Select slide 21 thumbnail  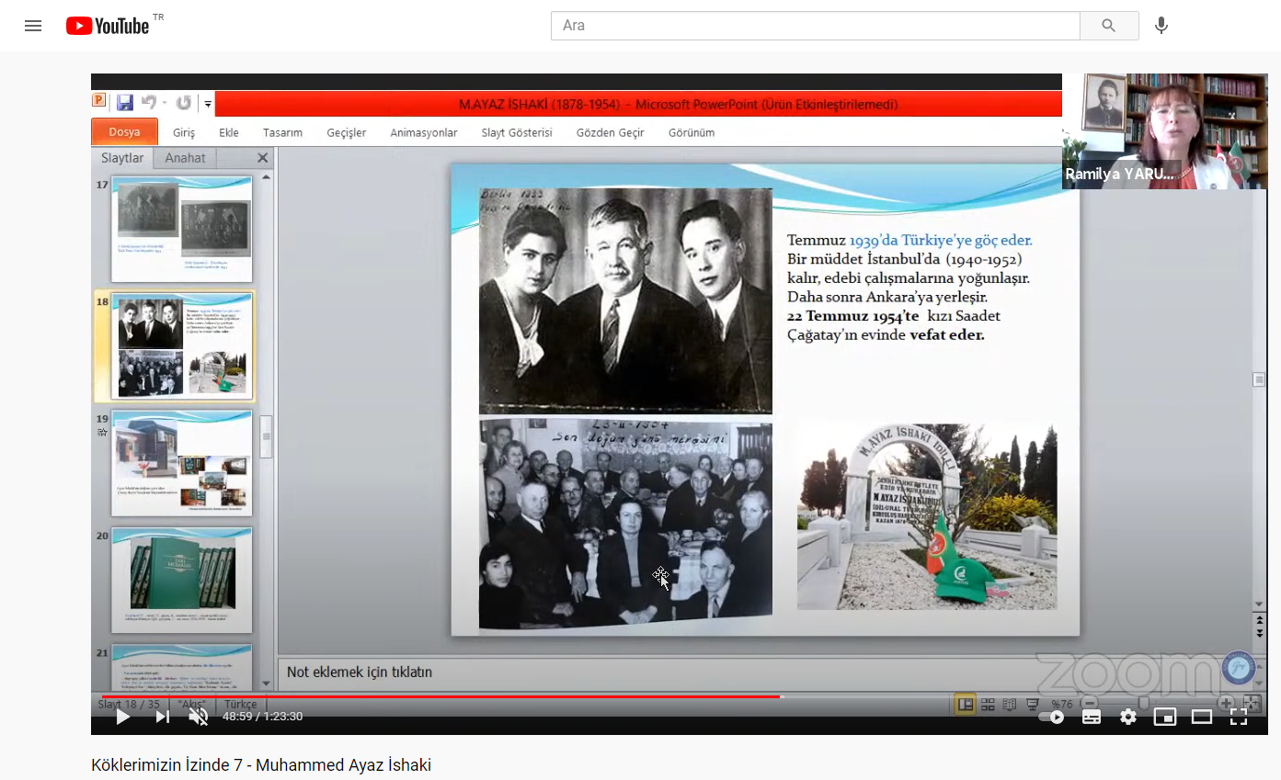tap(182, 668)
